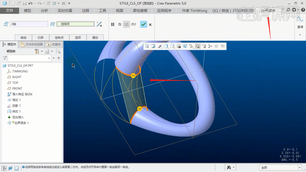Screen dimensions: 306x172
Task: Click the green checkmark to accept the feature
Action: [x=143, y=24]
